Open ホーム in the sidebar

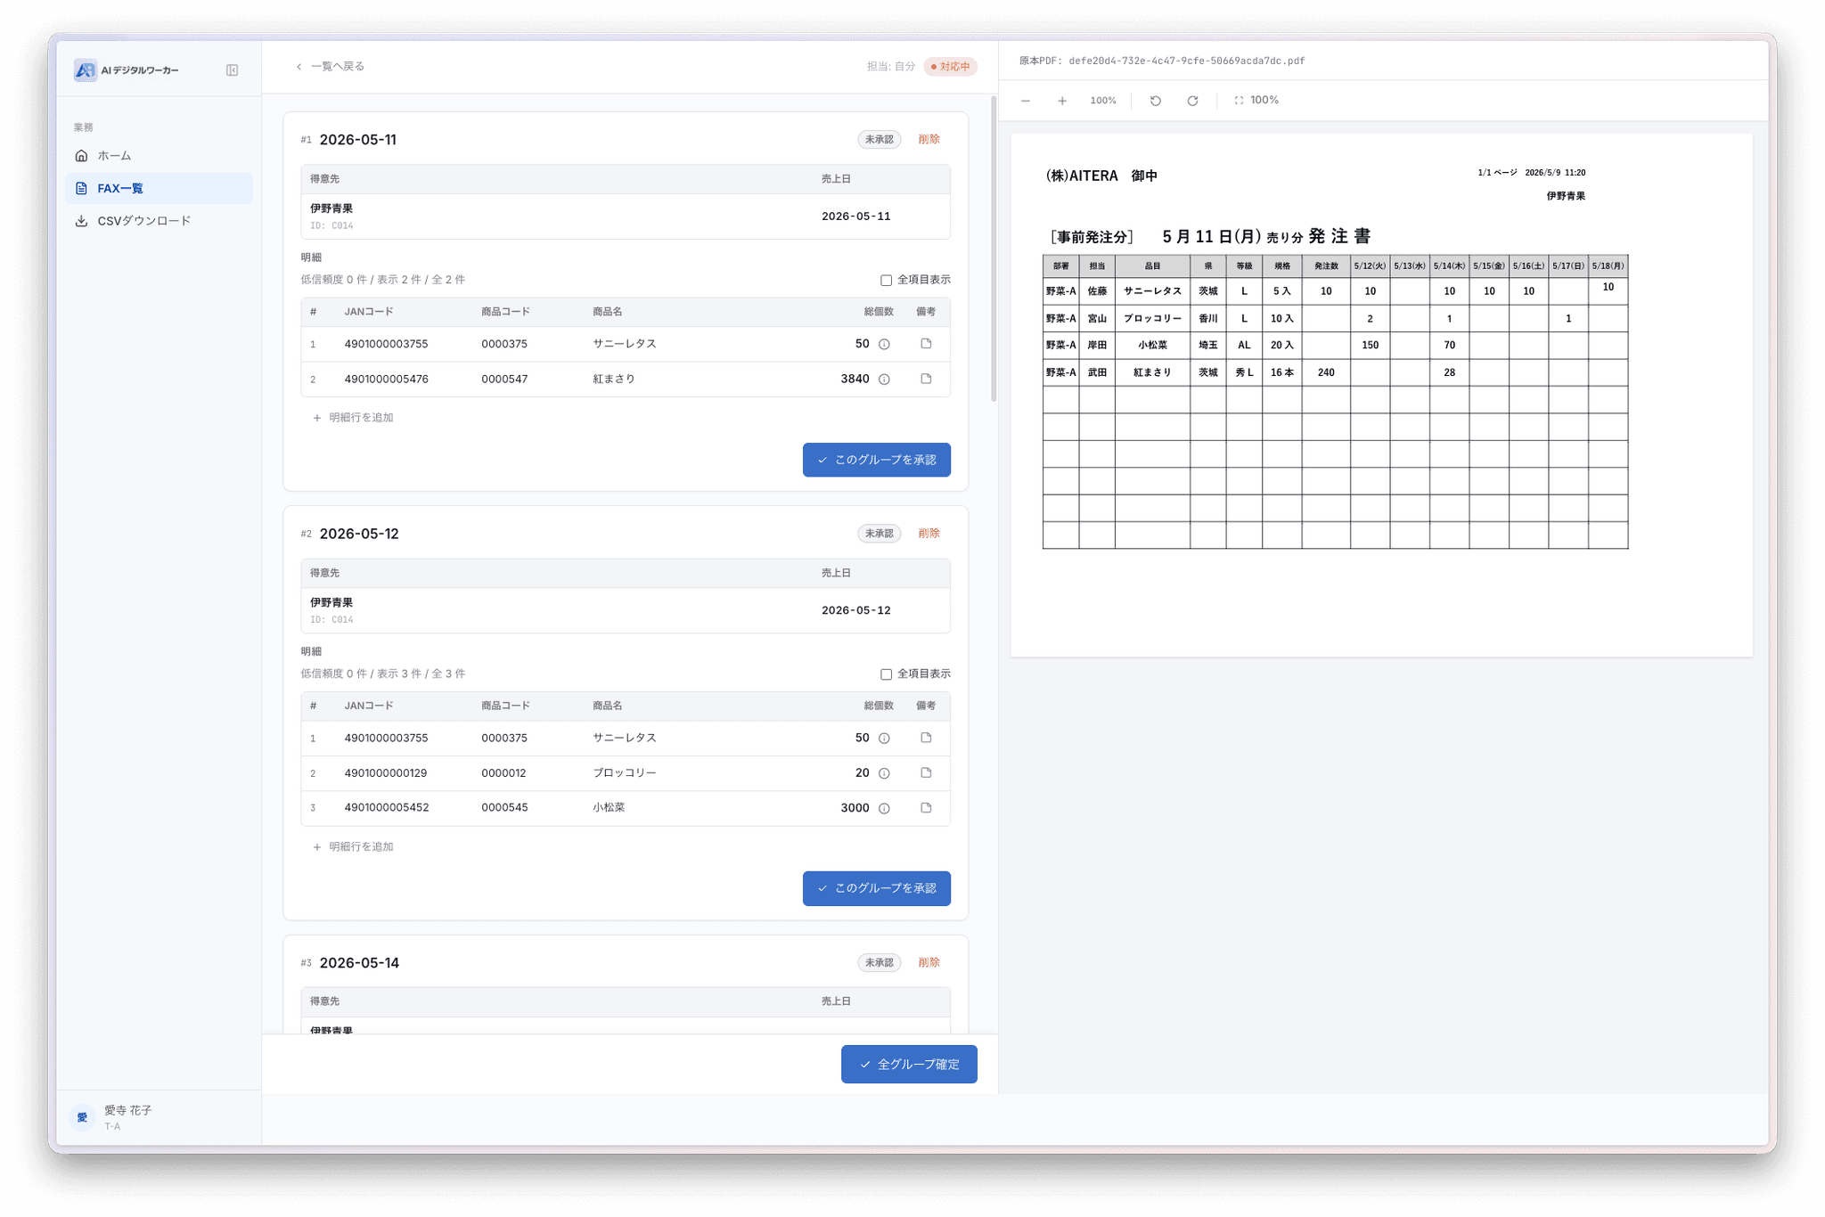pyautogui.click(x=159, y=156)
